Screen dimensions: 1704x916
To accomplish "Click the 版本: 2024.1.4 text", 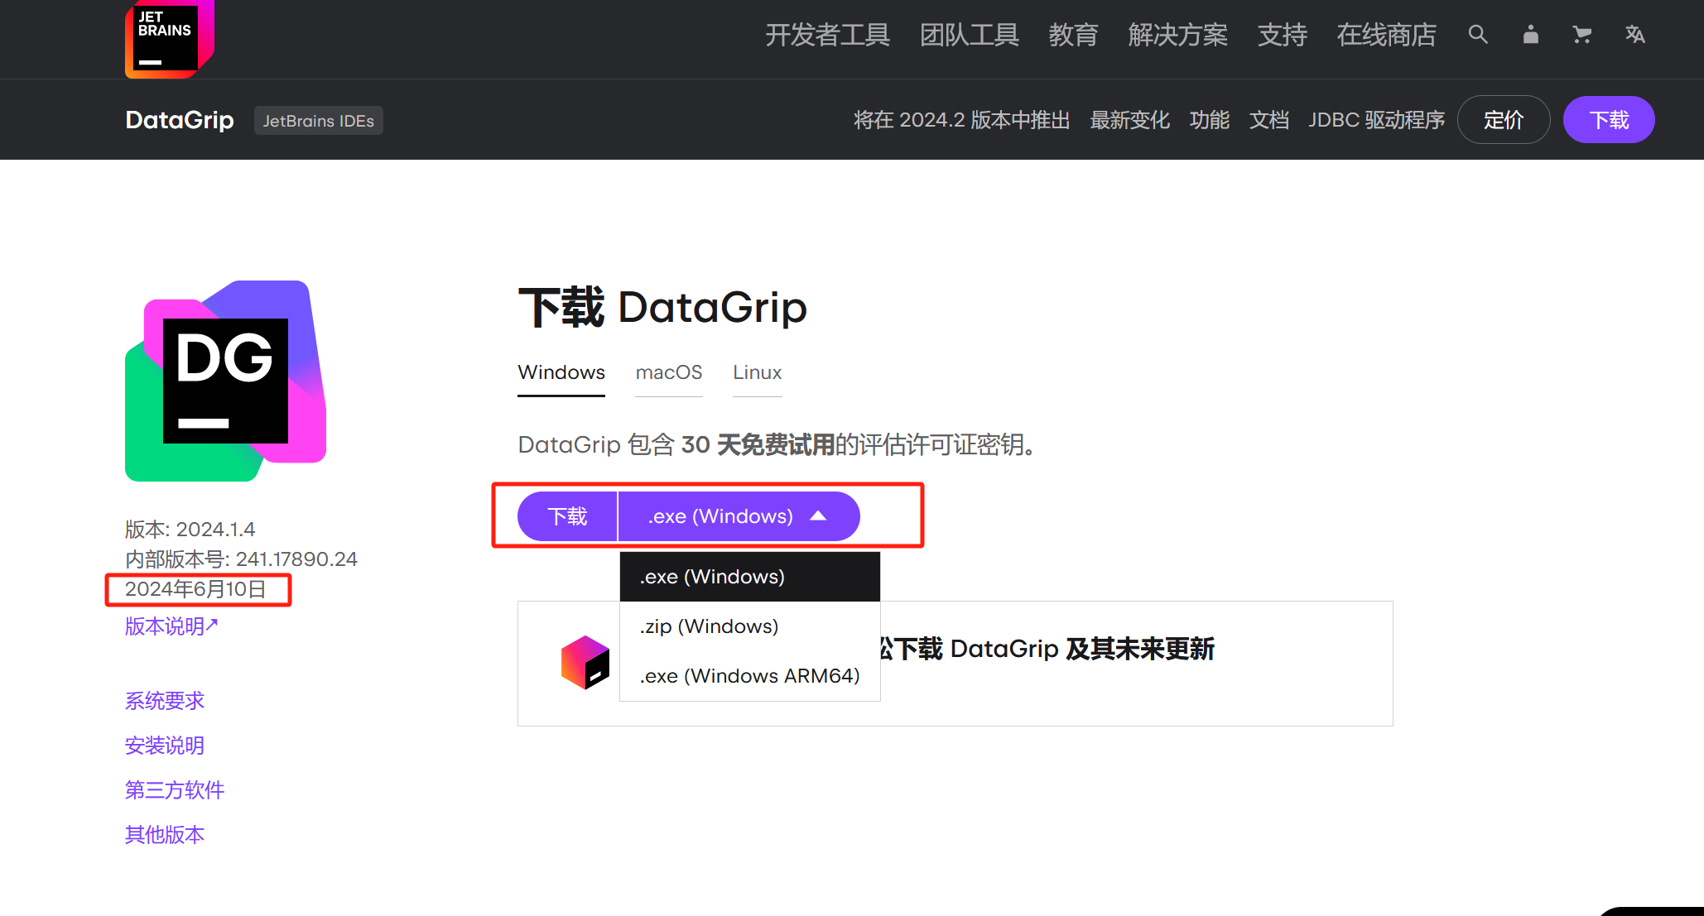I will pyautogui.click(x=190, y=530).
